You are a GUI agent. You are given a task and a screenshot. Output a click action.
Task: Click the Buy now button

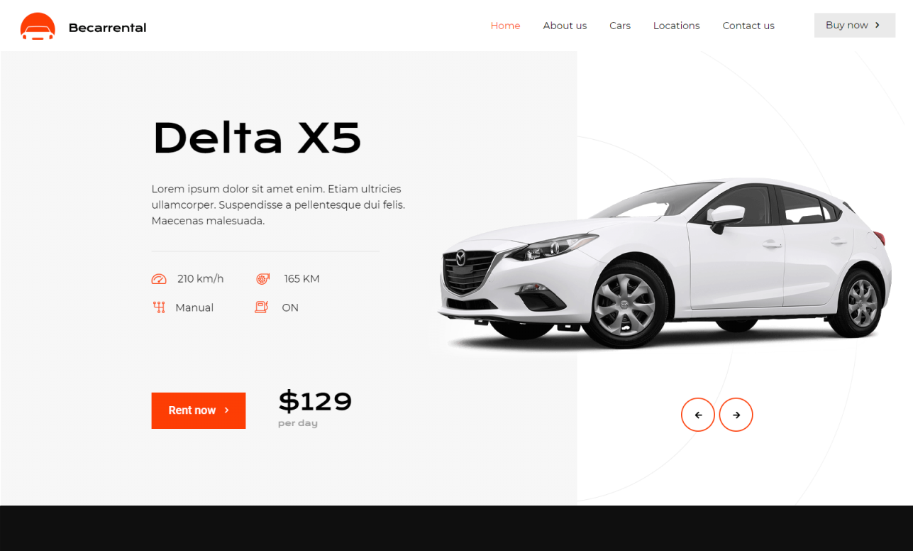point(855,25)
